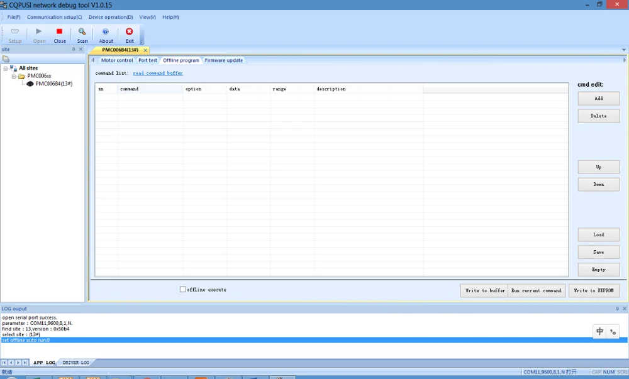Click the Empty button
Screen dimensions: 629x379
[x=599, y=270]
